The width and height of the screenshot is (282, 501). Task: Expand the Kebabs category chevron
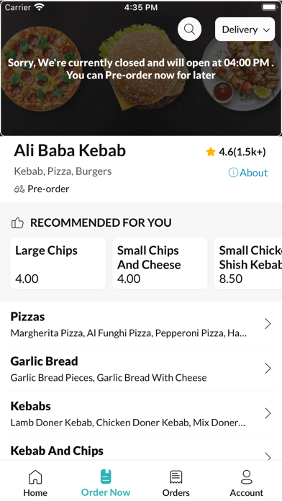(x=268, y=413)
